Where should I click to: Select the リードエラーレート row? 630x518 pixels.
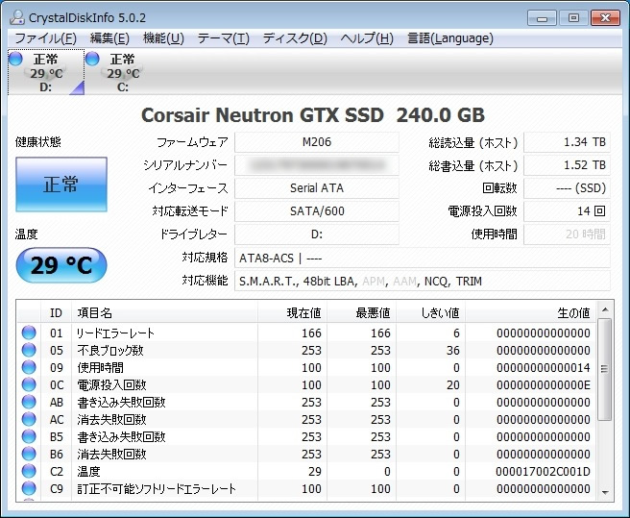point(306,333)
